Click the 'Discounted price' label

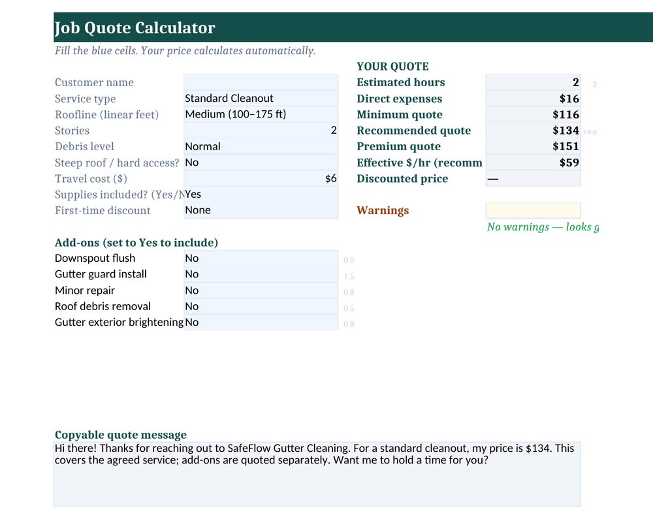point(402,179)
